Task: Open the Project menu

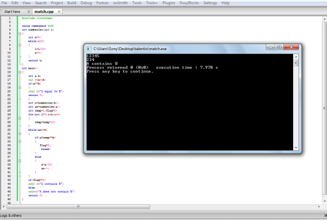Action: (57, 3)
